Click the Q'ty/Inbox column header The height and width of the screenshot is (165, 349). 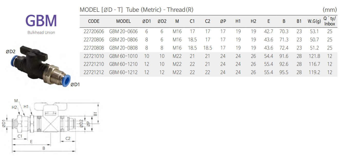pyautogui.click(x=330, y=21)
